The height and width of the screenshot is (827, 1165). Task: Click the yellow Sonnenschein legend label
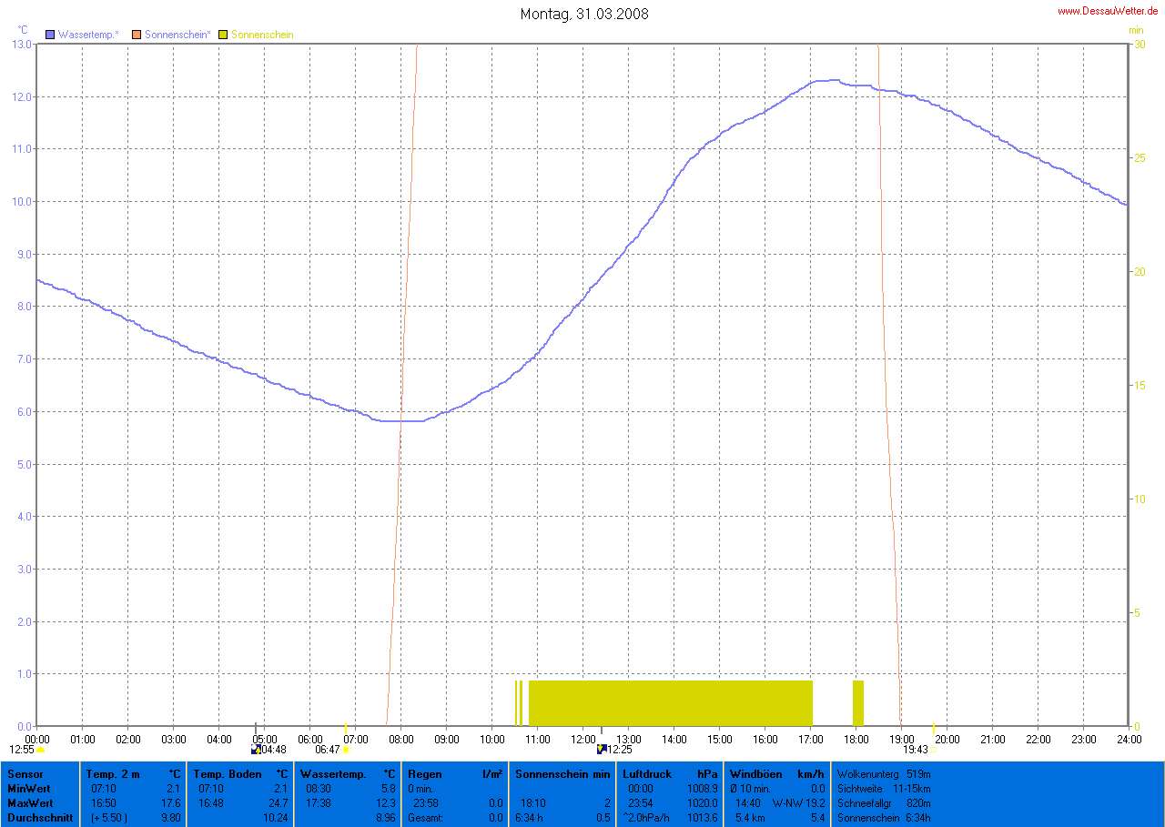(262, 35)
